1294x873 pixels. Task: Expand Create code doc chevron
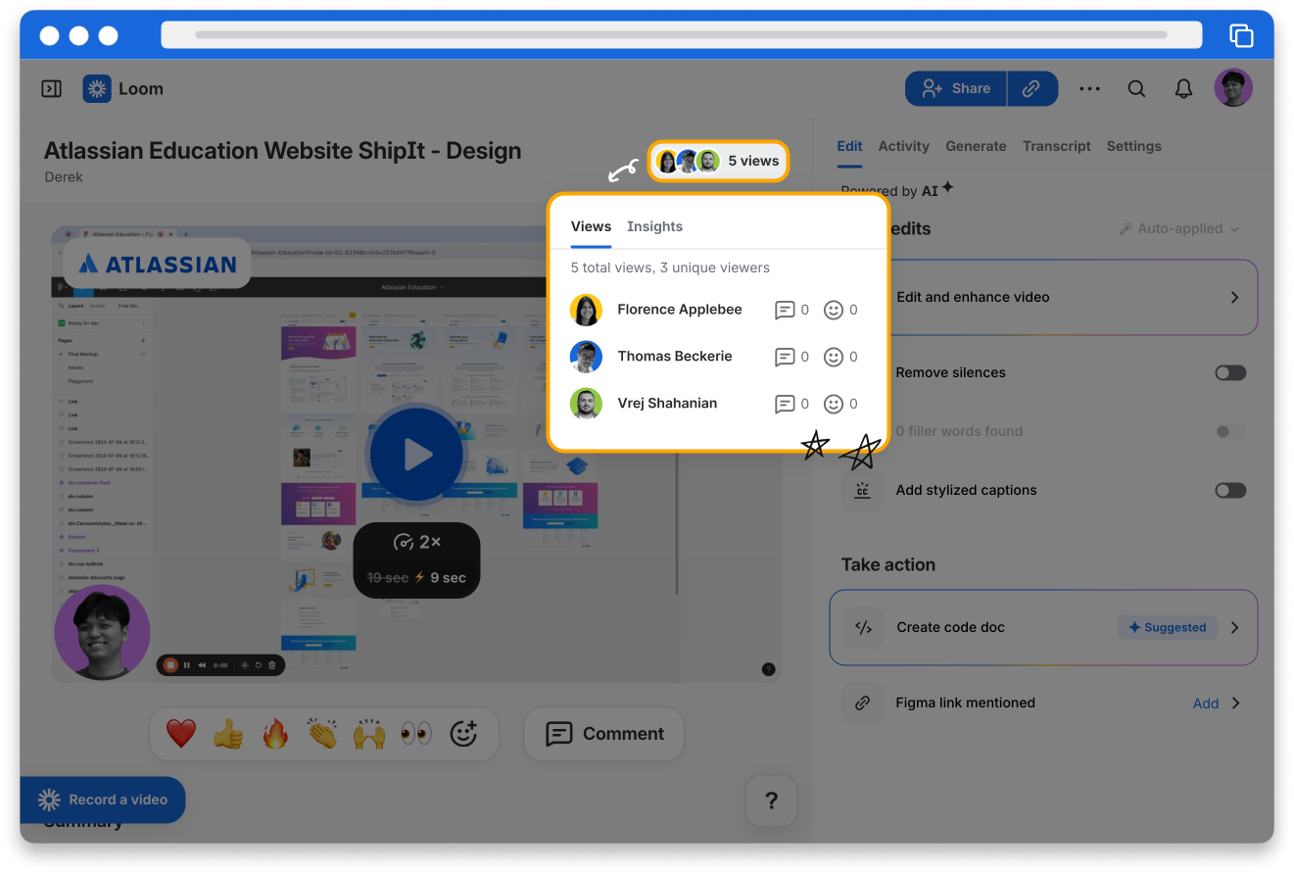coord(1234,627)
